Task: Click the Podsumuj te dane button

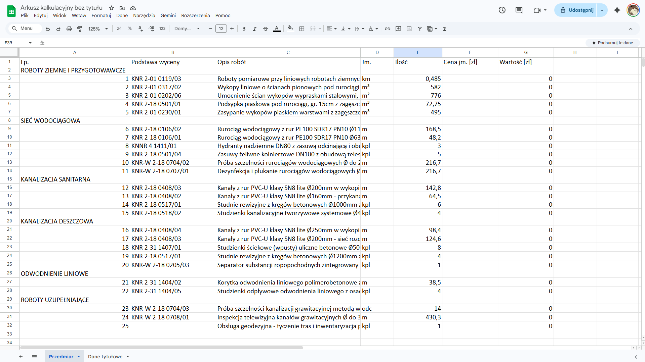Action: 612,43
